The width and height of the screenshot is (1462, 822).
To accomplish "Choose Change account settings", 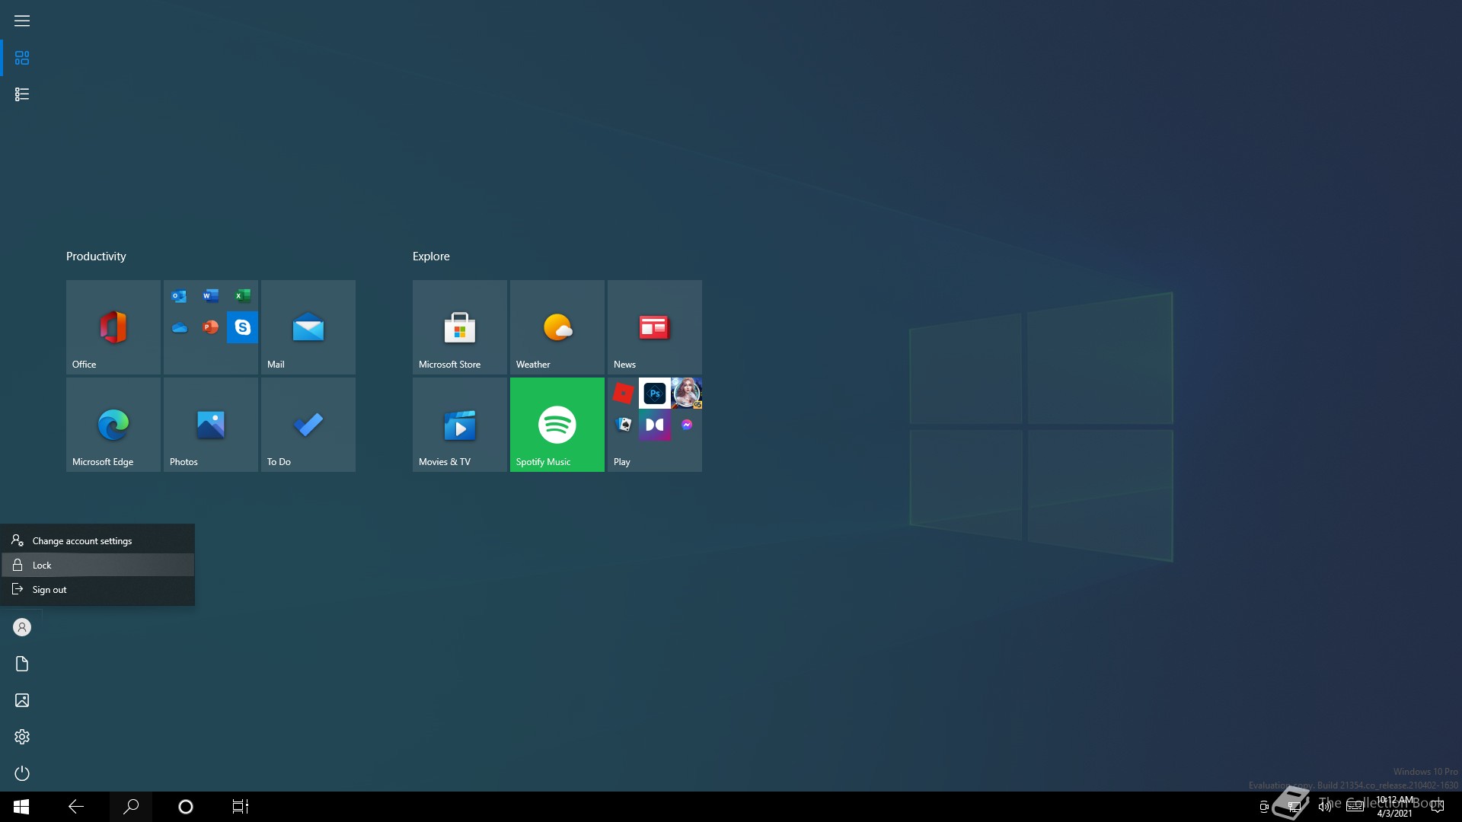I will [97, 540].
